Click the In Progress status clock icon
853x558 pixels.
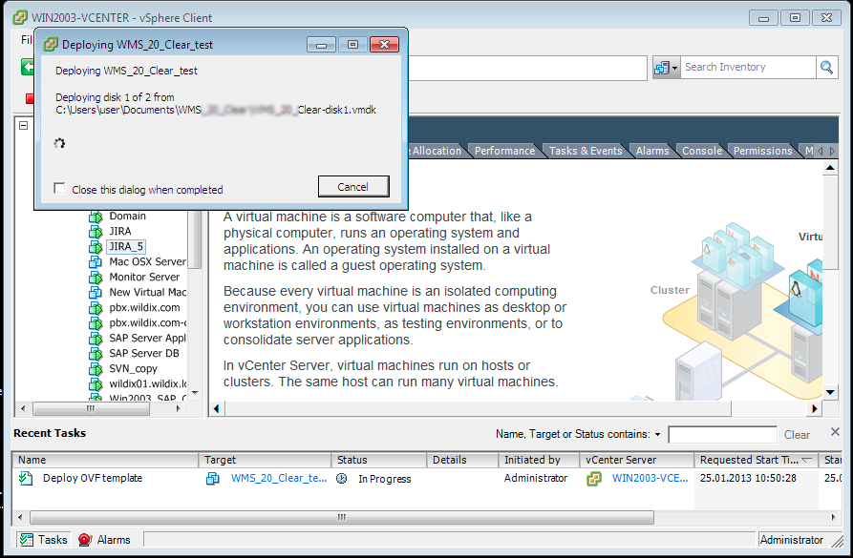(x=342, y=479)
